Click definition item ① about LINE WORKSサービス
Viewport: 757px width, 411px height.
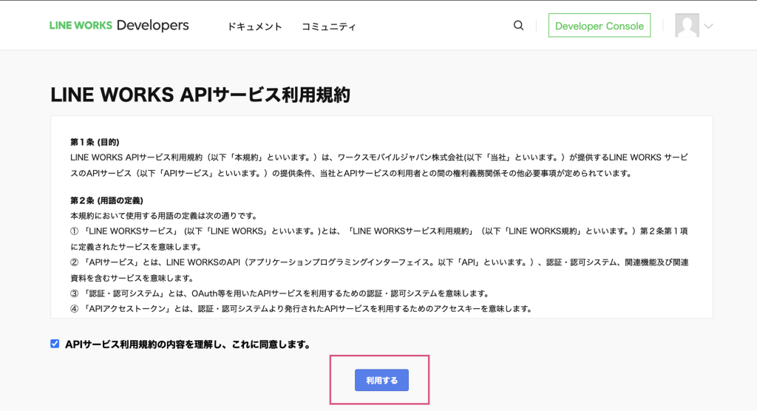point(381,231)
